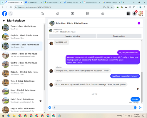
Task: Switch to the english to urdu tab
Action: pos(92,2)
